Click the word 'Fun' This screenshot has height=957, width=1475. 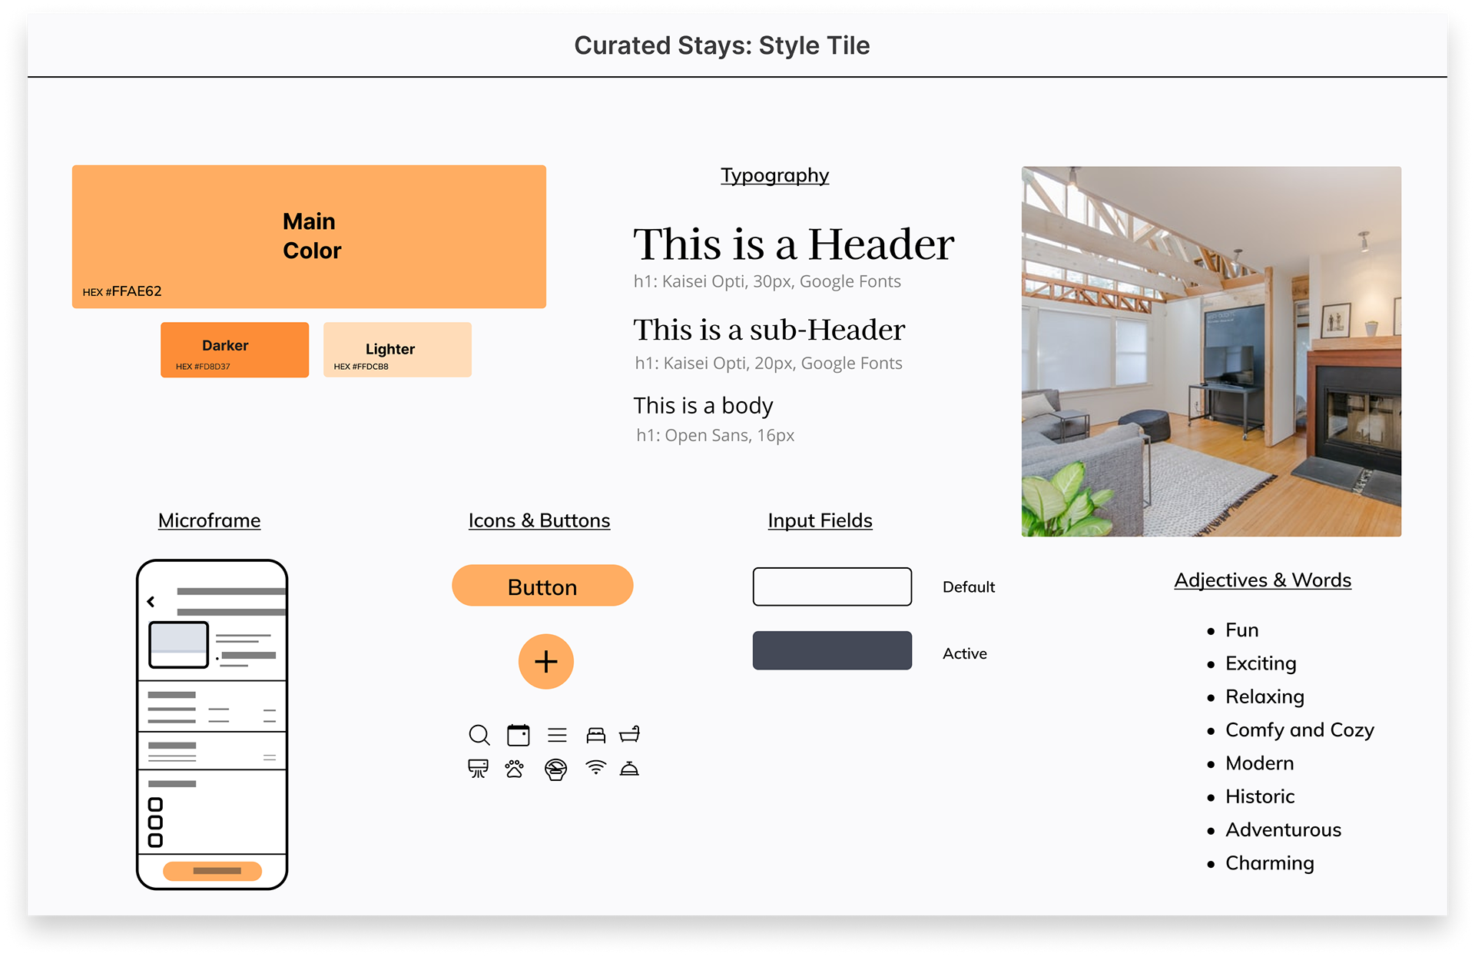(x=1242, y=630)
